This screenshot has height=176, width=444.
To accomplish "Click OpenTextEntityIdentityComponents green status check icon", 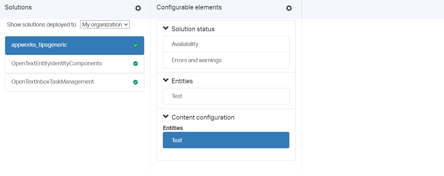I will [x=135, y=64].
